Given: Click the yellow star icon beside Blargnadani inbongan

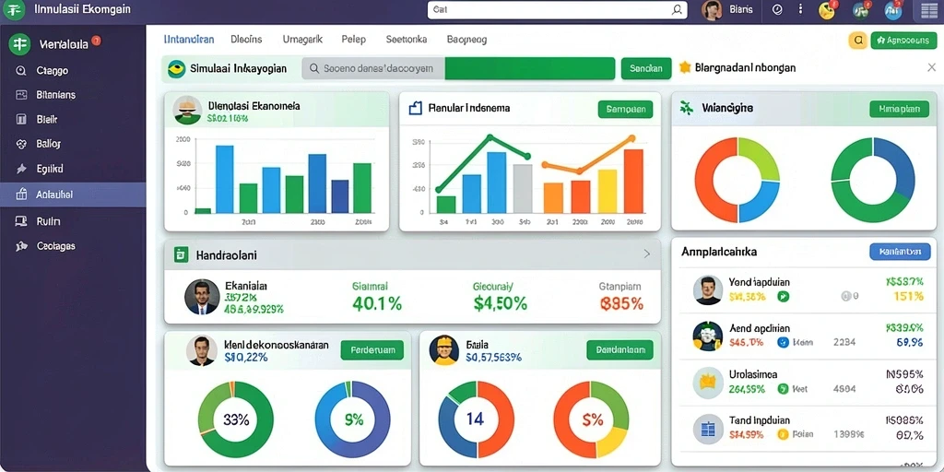Looking at the screenshot, I should (685, 67).
